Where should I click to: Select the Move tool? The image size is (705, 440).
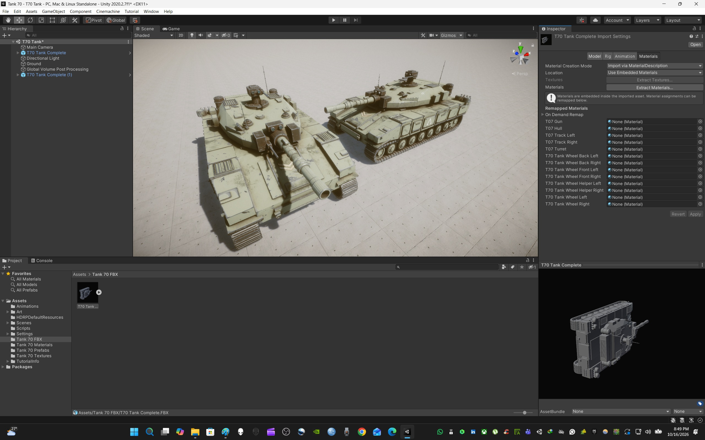pos(19,20)
